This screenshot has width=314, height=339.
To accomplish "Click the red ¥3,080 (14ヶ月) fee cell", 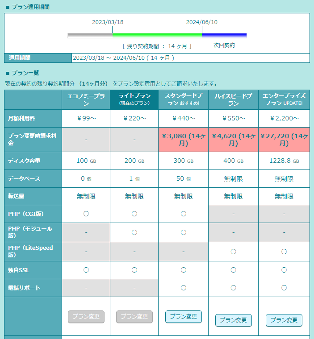I will [184, 140].
